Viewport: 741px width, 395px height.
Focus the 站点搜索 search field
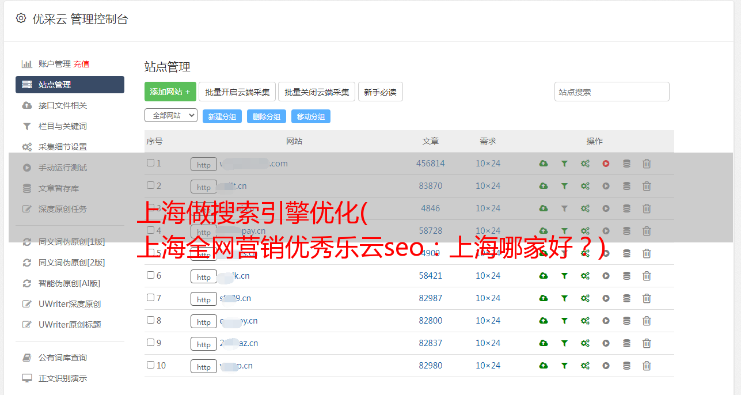(x=612, y=92)
